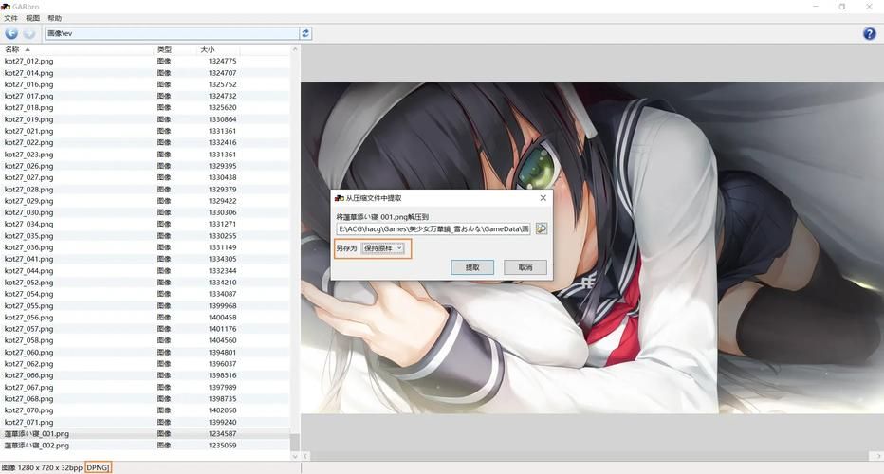884x474 pixels.
Task: Minimize the GARbro window
Action: 815,7
